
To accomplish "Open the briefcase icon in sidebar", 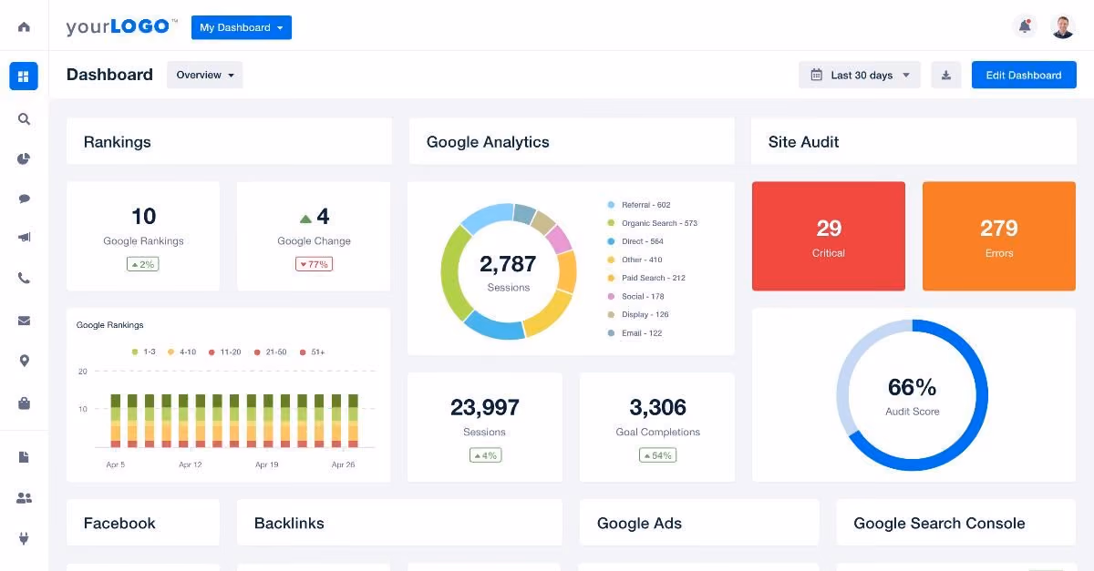I will click(x=24, y=403).
